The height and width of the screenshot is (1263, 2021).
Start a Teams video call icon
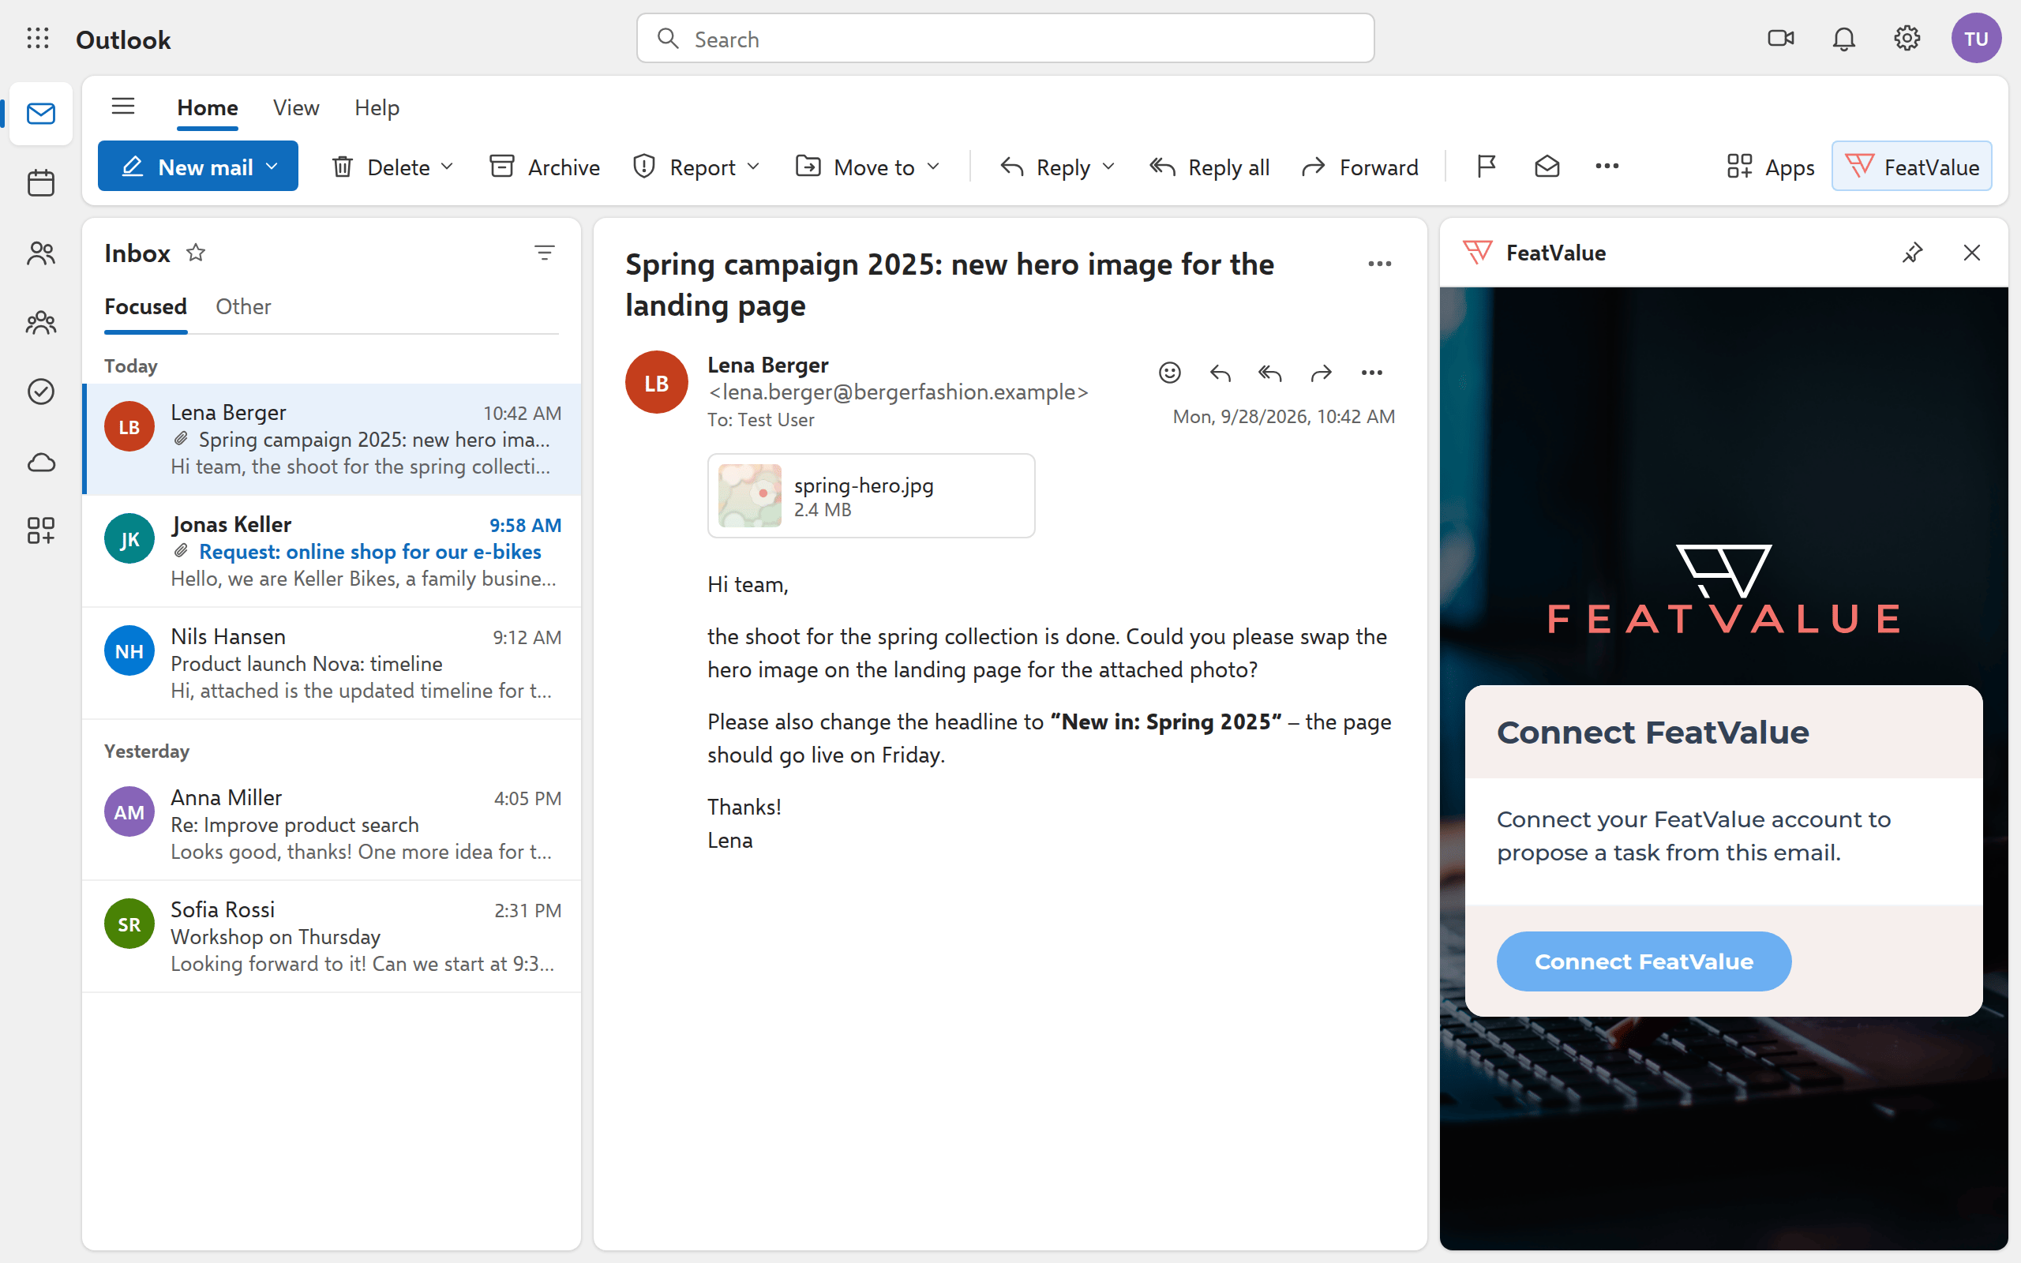1780,39
